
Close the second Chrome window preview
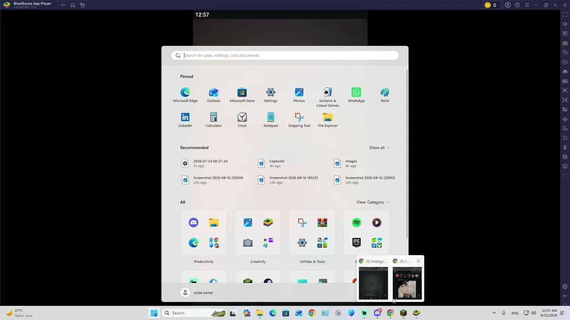418,261
